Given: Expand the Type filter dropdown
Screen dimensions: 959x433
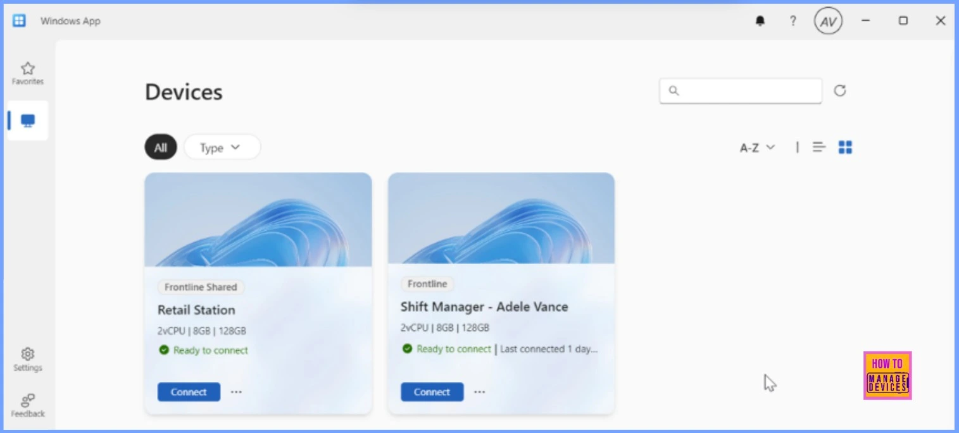Looking at the screenshot, I should [222, 147].
